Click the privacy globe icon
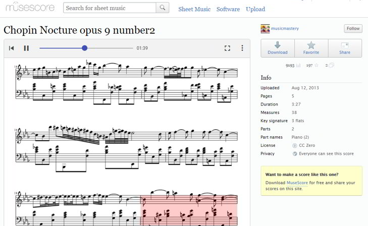The image size is (368, 226). tap(295, 154)
